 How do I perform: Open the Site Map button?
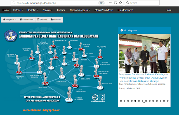(42, 20)
